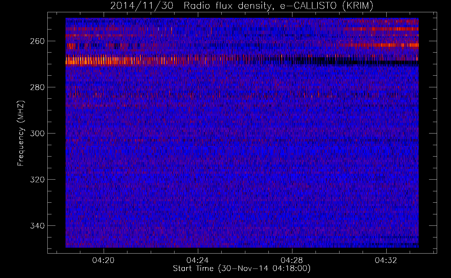Screen dimensions: 451x278
Task: Click the 04:24 time tick label
Action: (198, 260)
